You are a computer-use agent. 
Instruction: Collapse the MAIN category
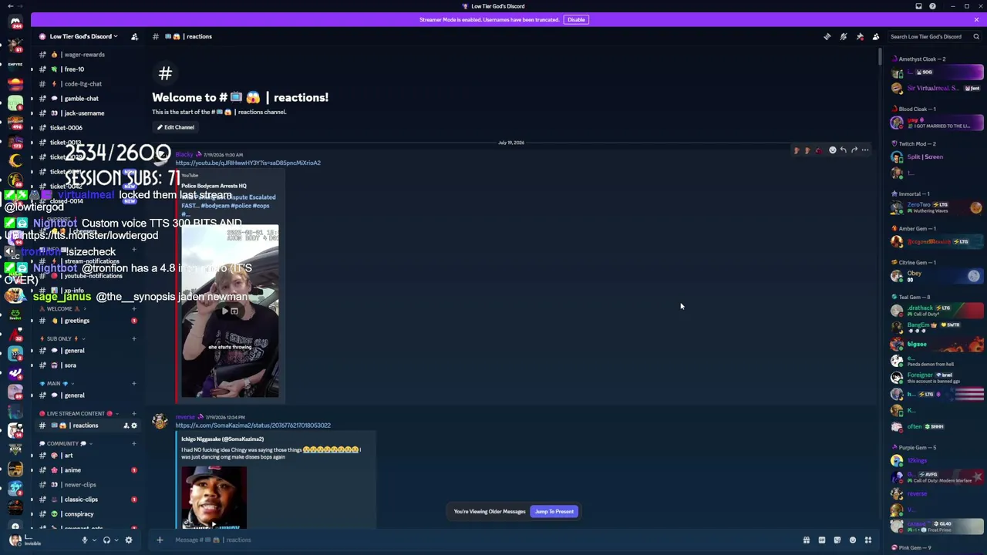tap(56, 384)
